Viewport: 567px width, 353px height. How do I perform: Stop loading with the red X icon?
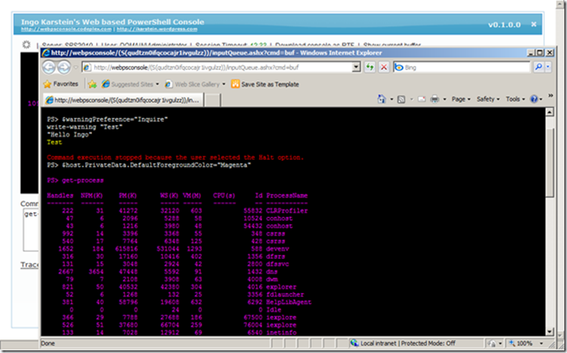point(384,67)
